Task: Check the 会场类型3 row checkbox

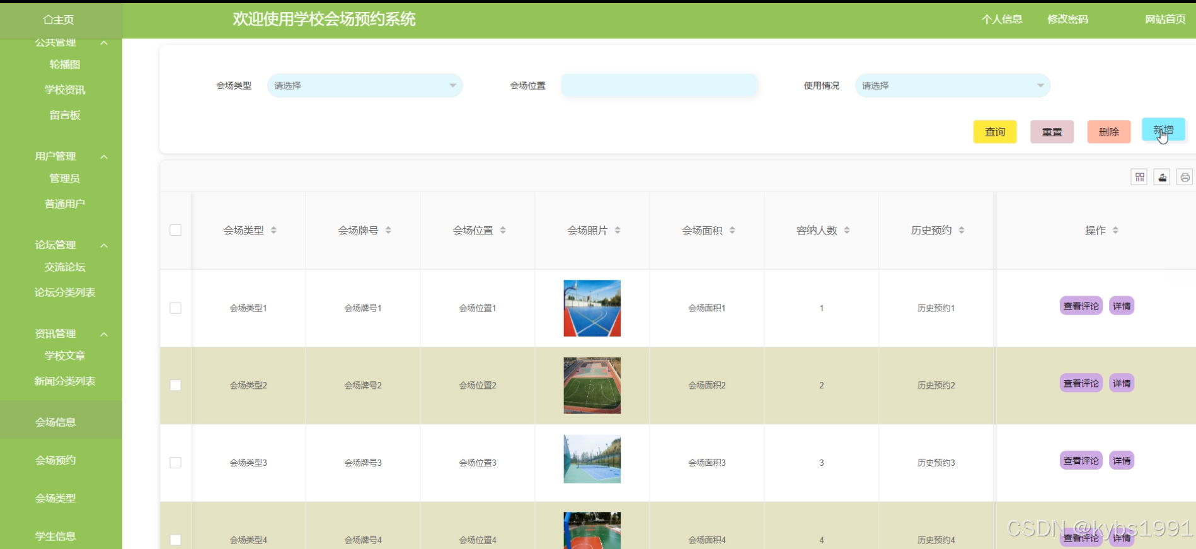Action: pos(176,463)
